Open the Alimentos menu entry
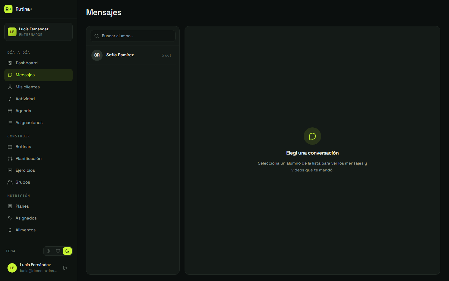The width and height of the screenshot is (449, 281). coord(38,230)
